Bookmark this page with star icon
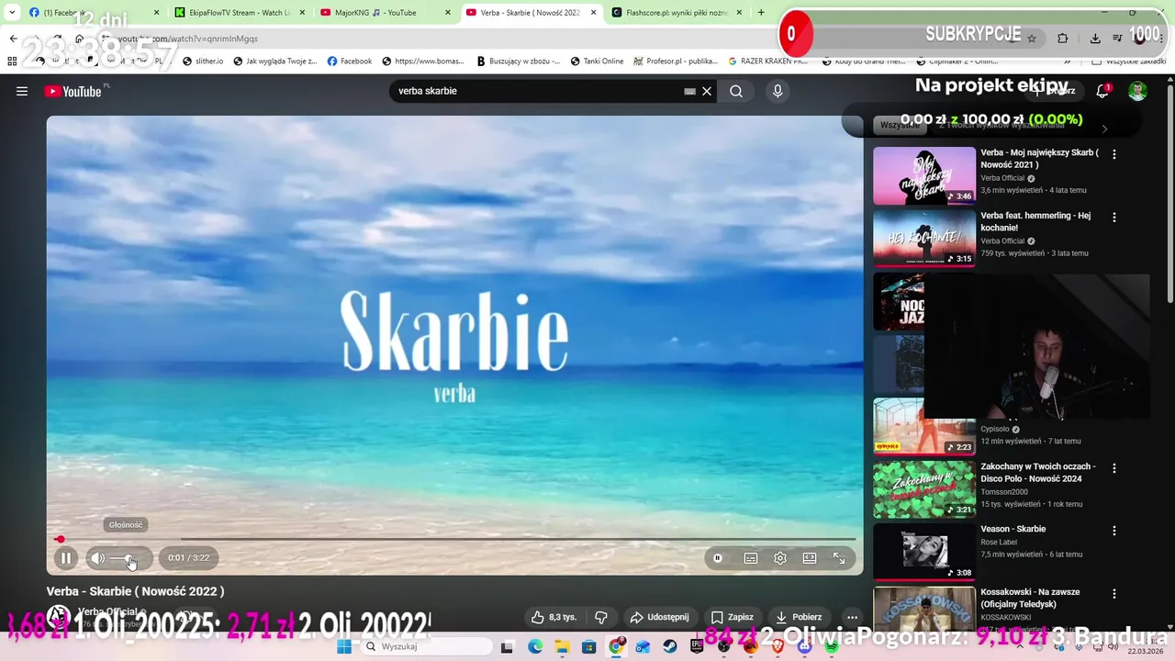 click(x=1032, y=39)
